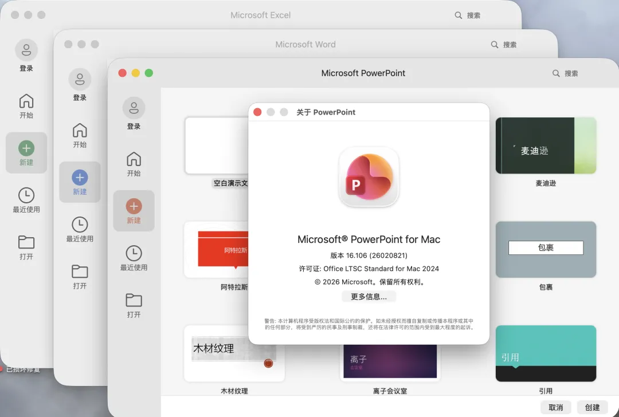The image size is (619, 417).
Task: Click the 木材纹理 label under template
Action: [234, 391]
